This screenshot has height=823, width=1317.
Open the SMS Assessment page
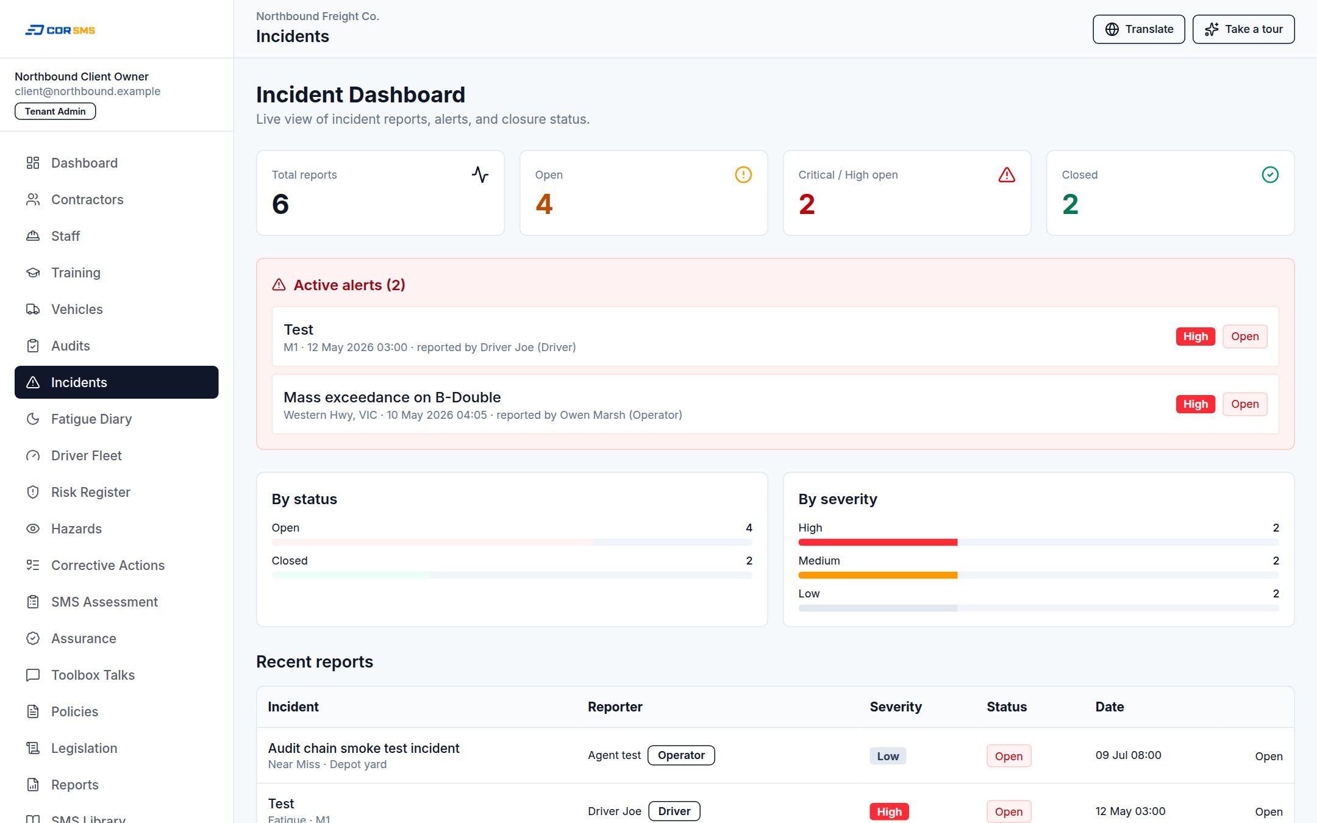click(x=116, y=602)
